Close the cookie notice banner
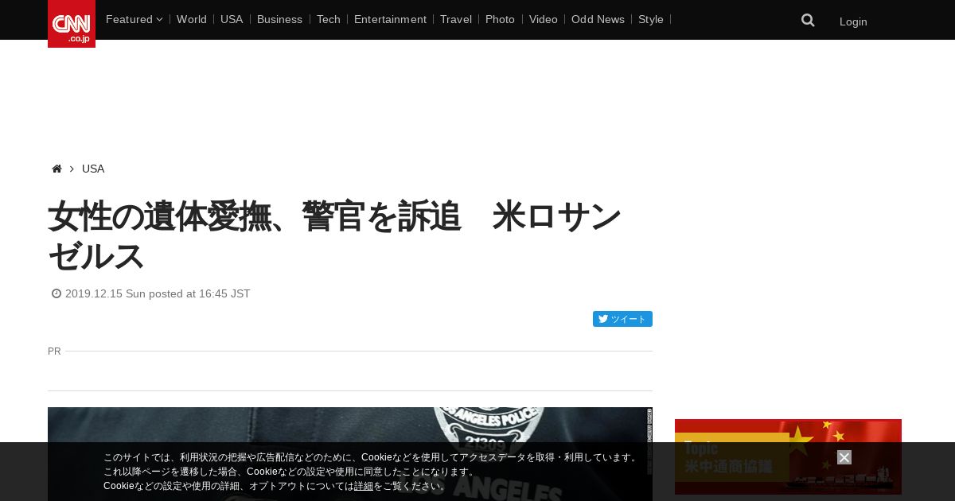 pos(844,457)
